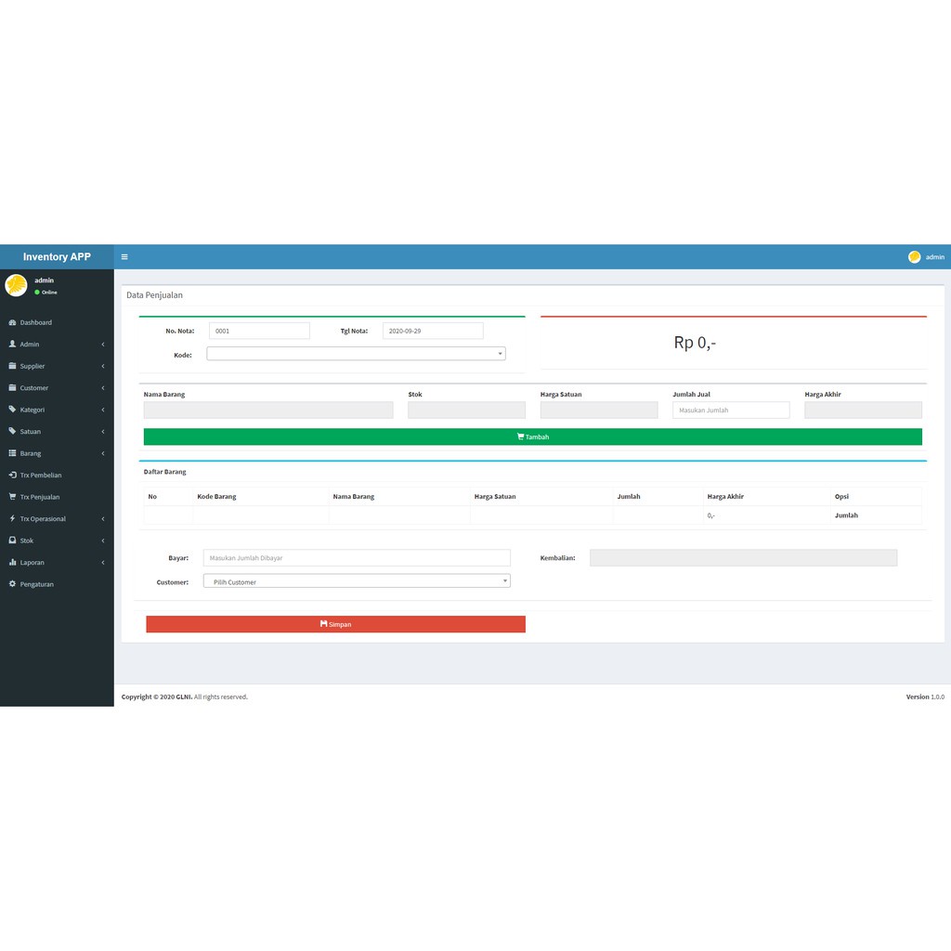This screenshot has width=951, height=951.
Task: Expand the Admin menu chevron
Action: point(103,345)
